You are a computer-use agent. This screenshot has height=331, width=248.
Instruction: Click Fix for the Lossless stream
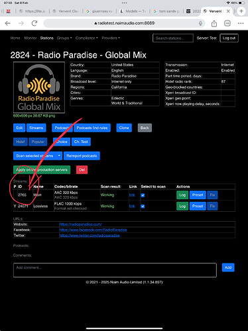212,206
